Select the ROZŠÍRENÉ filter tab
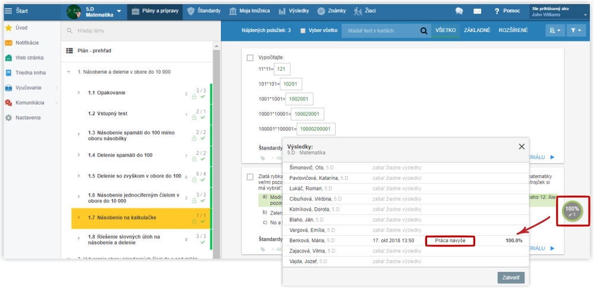594x288 pixels. (513, 31)
